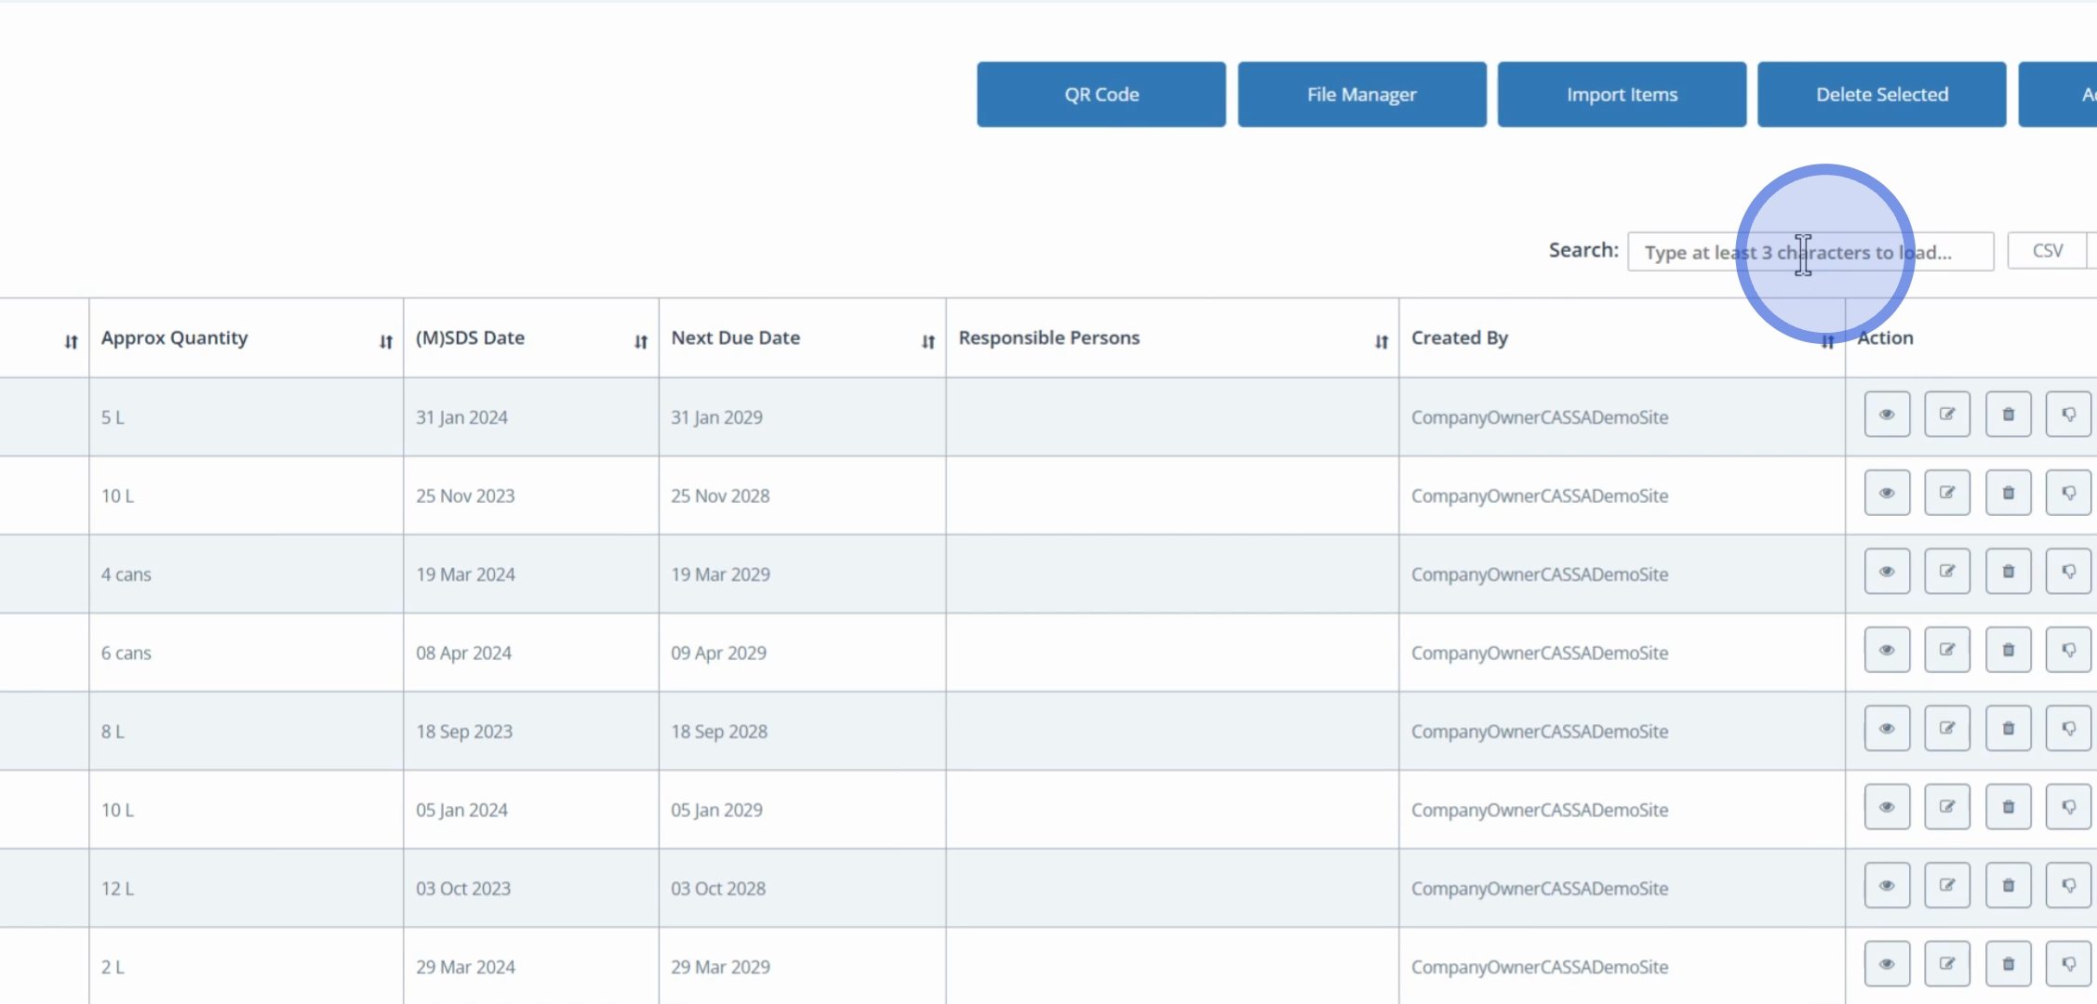Sort by Responsible Persons column arrows
Screen dimensions: 2097x1004
1382,342
